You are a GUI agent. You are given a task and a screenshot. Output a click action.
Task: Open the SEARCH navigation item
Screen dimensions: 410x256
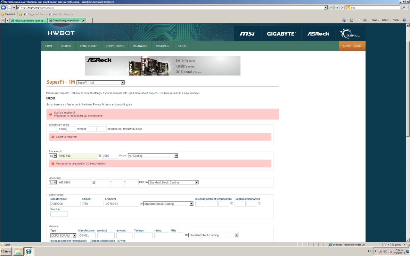click(66, 46)
